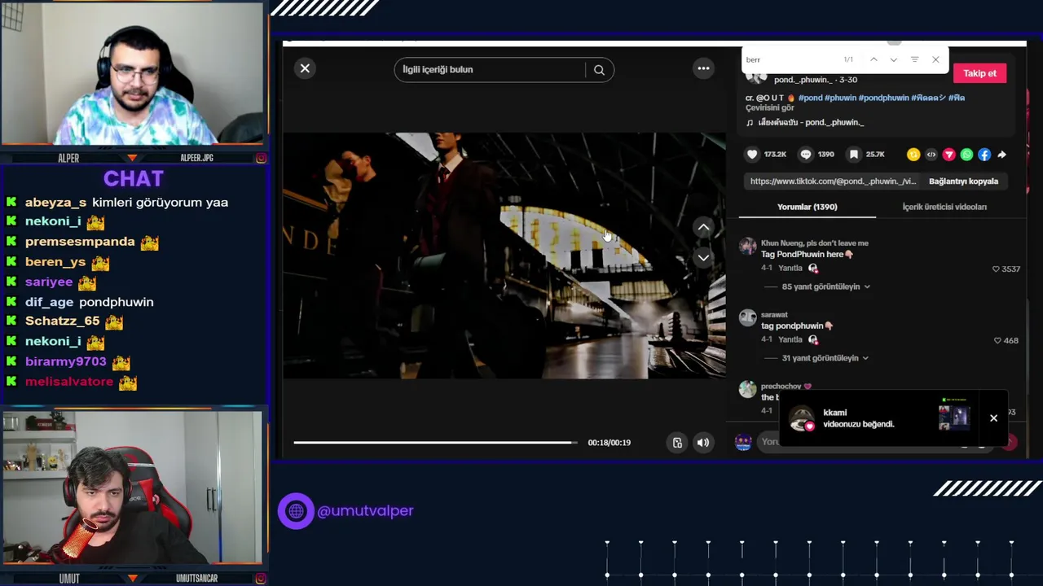Click the #phuwin hashtag
This screenshot has width=1043, height=586.
pyautogui.click(x=840, y=98)
